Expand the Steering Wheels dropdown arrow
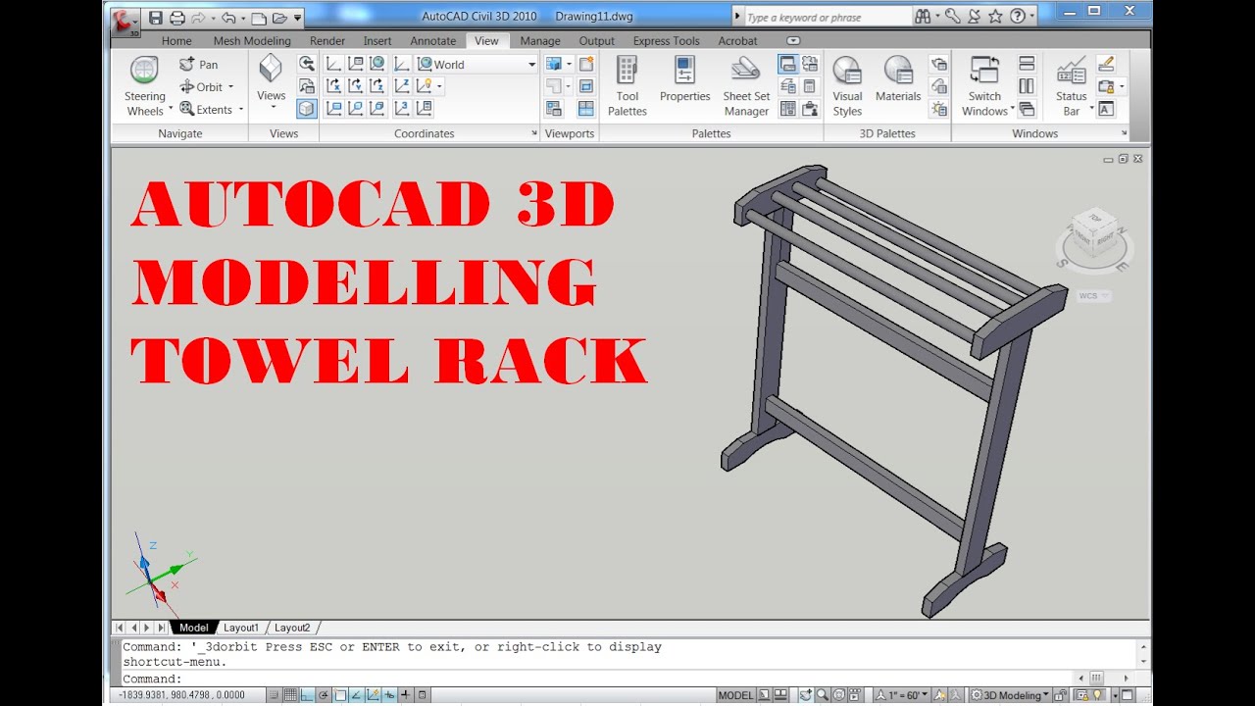 [x=171, y=109]
